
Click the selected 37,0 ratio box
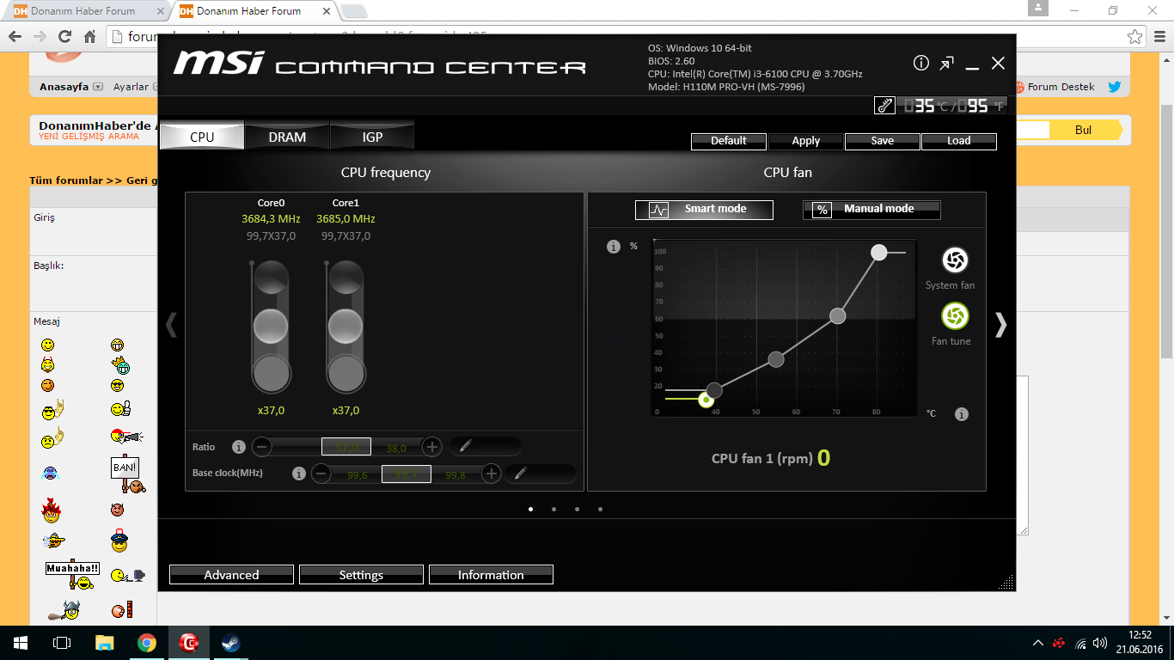pos(346,447)
